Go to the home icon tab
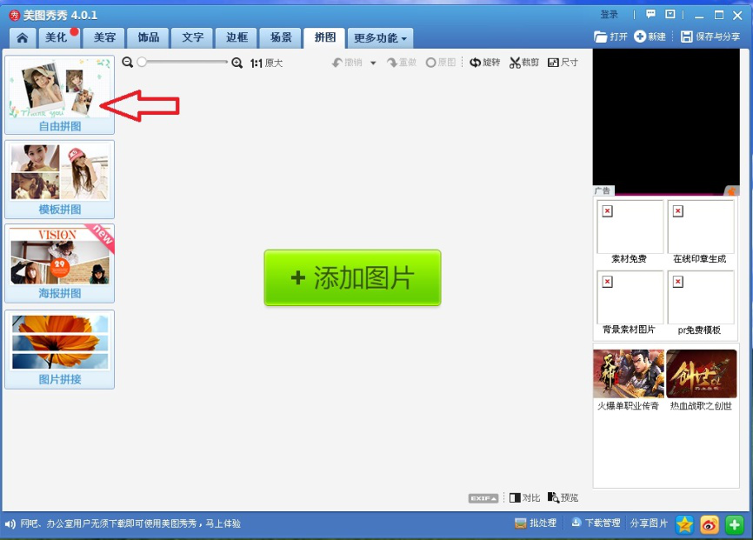 click(22, 37)
